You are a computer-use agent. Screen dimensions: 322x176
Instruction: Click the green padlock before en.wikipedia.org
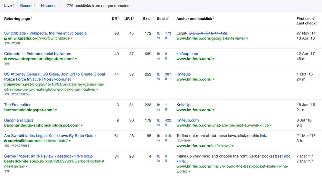(x=5, y=38)
